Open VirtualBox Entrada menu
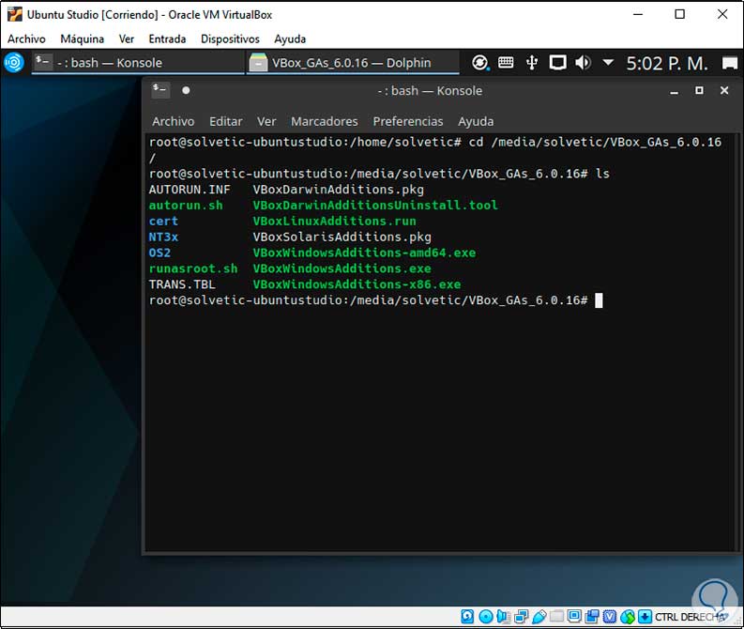The width and height of the screenshot is (744, 629). [x=167, y=38]
